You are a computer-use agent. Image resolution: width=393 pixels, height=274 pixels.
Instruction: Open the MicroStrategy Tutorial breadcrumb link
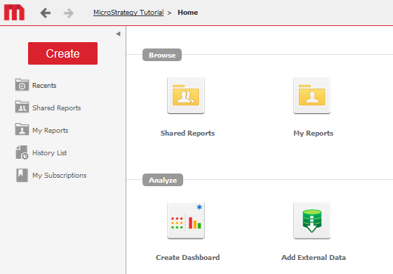(x=128, y=13)
